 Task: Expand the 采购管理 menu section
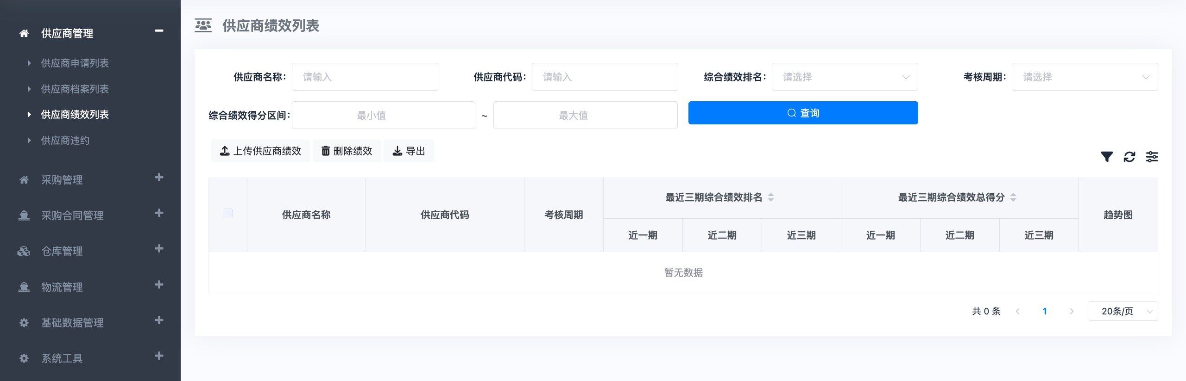pos(159,178)
